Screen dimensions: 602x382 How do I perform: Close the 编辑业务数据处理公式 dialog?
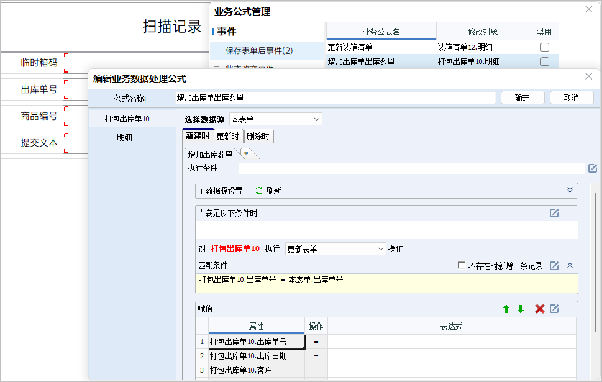(x=588, y=76)
